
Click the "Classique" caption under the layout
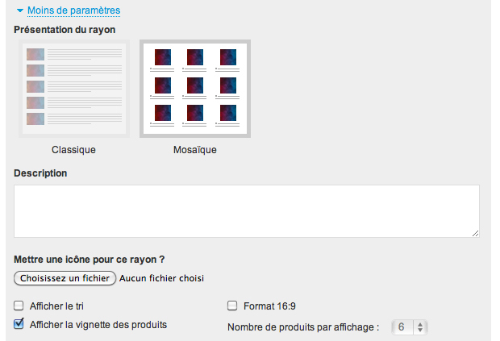coord(73,150)
